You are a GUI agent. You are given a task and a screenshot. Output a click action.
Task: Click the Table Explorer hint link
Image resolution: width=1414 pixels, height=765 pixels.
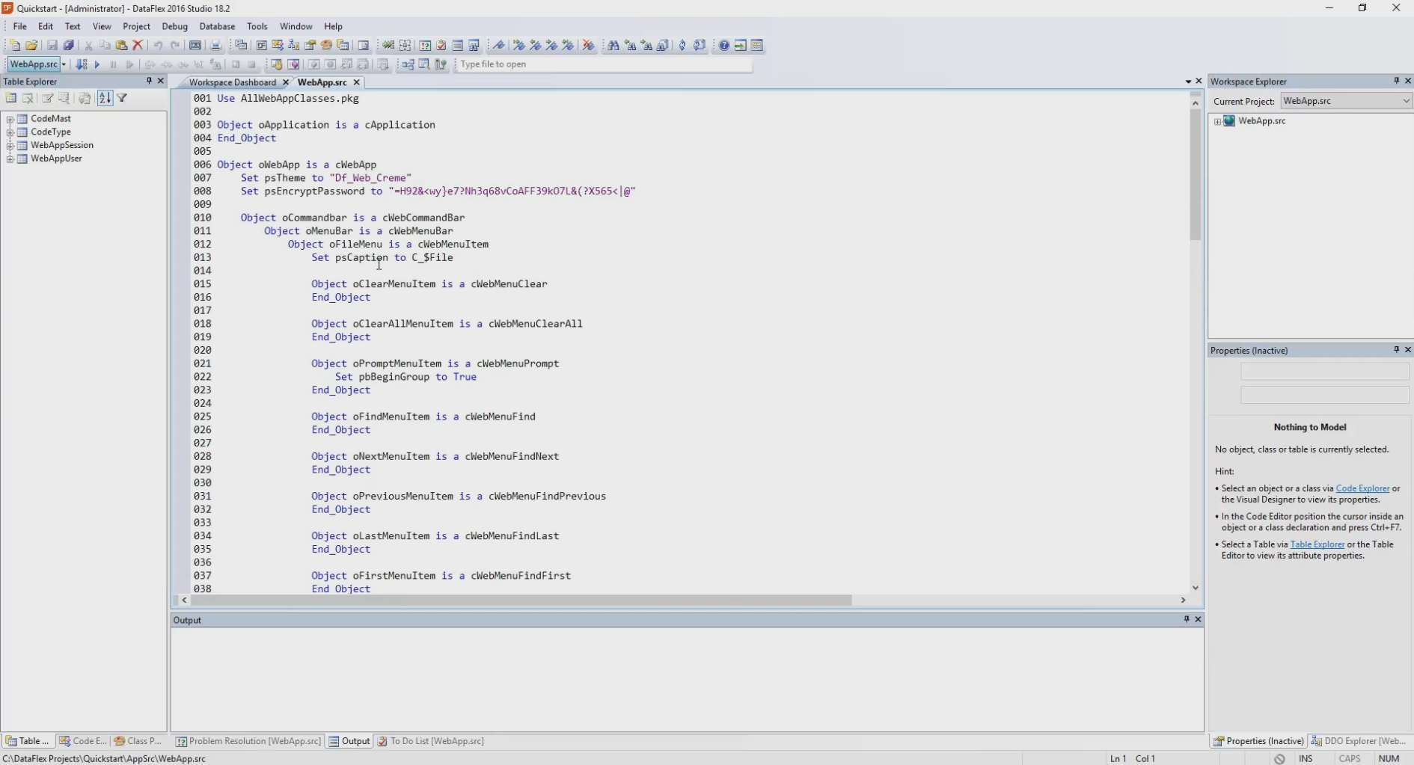[x=1317, y=544]
